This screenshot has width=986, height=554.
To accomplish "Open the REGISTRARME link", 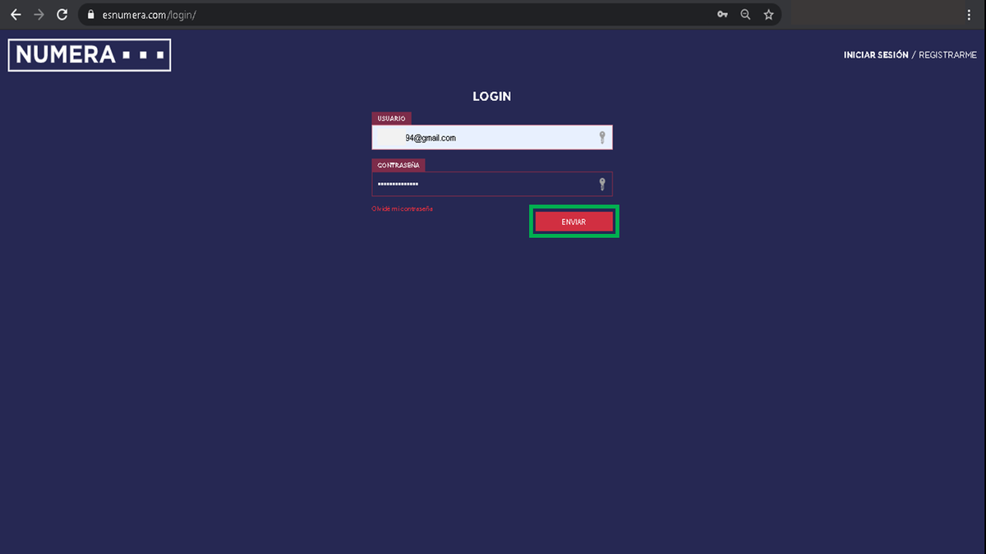I will (x=947, y=55).
